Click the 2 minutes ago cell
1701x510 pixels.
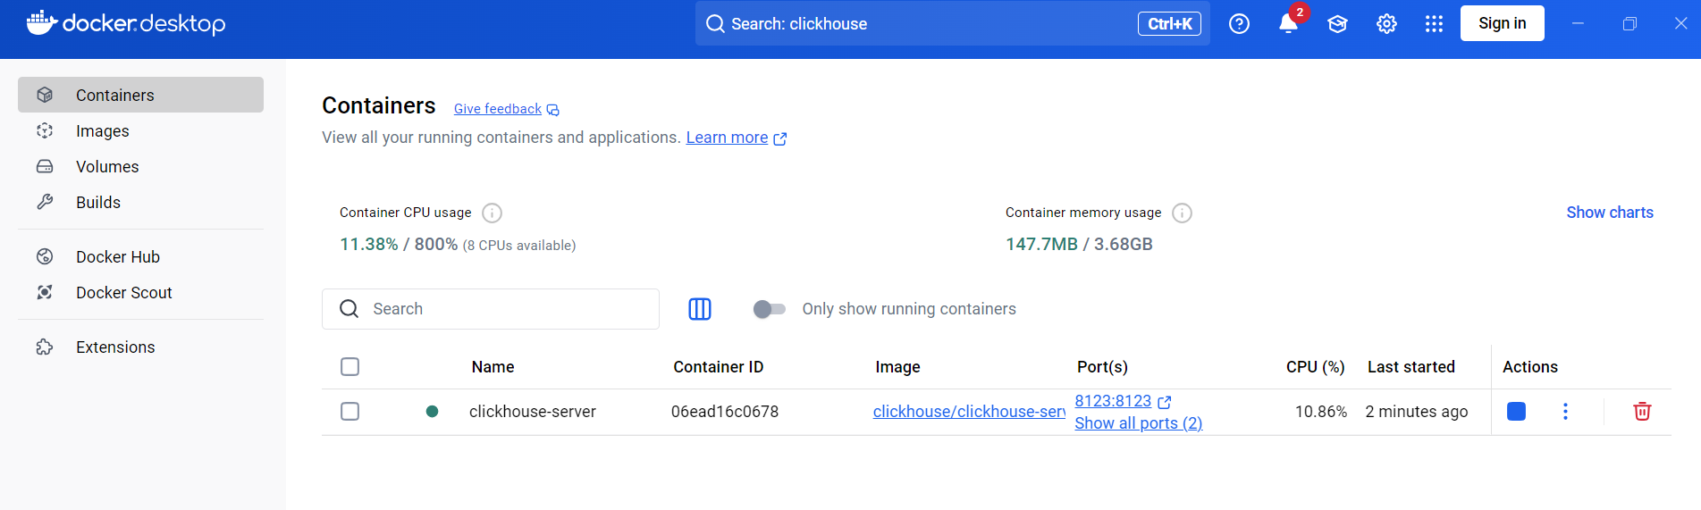coord(1417,412)
